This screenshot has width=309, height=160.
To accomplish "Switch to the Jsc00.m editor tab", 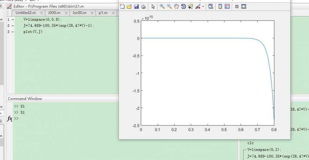I will click(79, 13).
